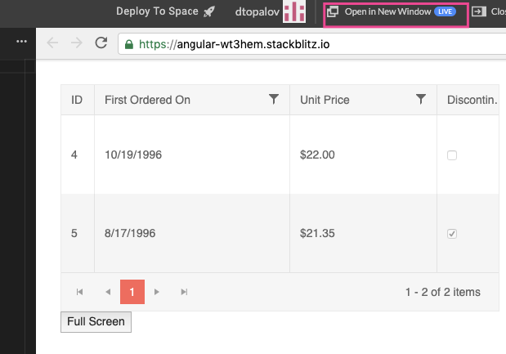
Task: Toggle the Discontinued checkbox for row 5
Action: pyautogui.click(x=452, y=234)
